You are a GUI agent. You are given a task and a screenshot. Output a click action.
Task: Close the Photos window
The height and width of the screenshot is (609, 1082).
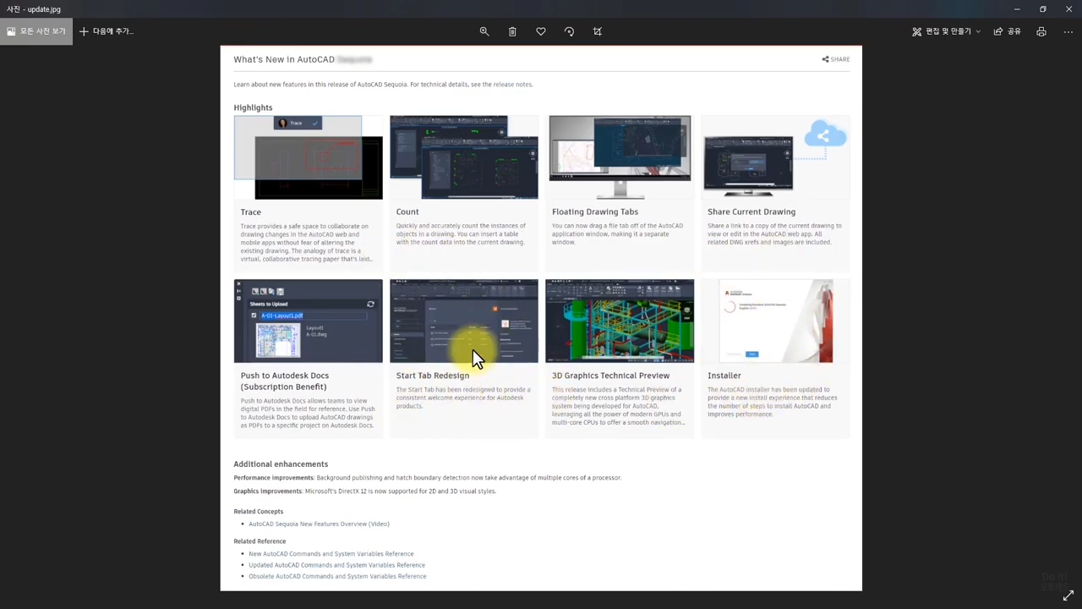(1068, 9)
